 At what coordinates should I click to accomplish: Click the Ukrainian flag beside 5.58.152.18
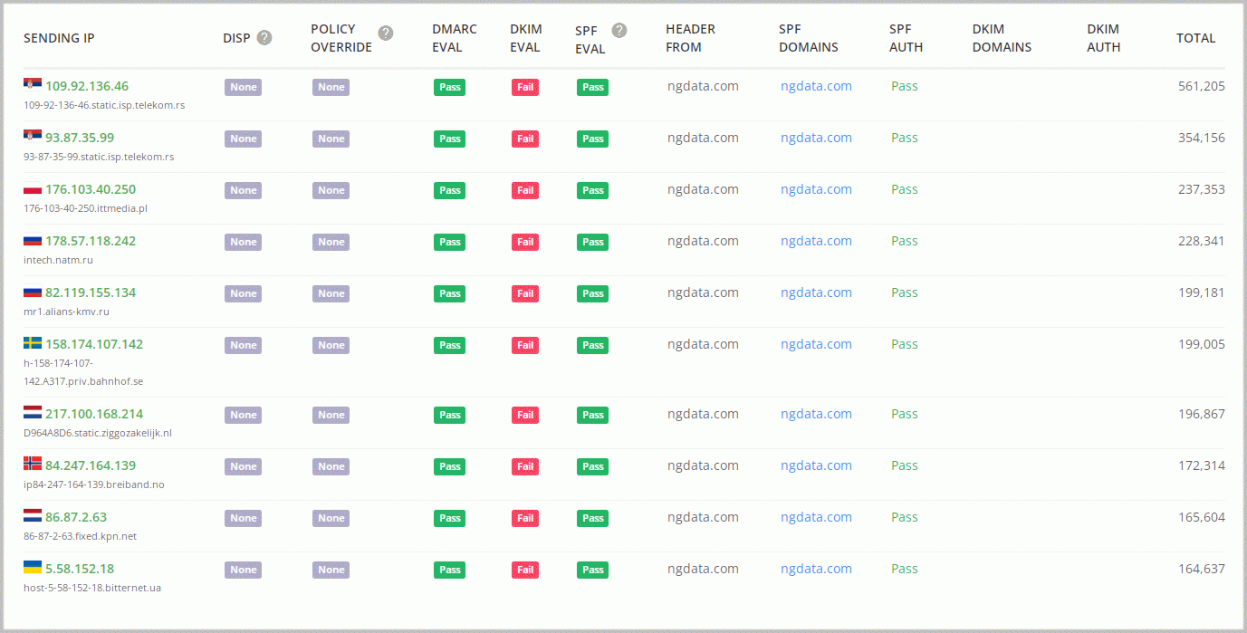(33, 567)
